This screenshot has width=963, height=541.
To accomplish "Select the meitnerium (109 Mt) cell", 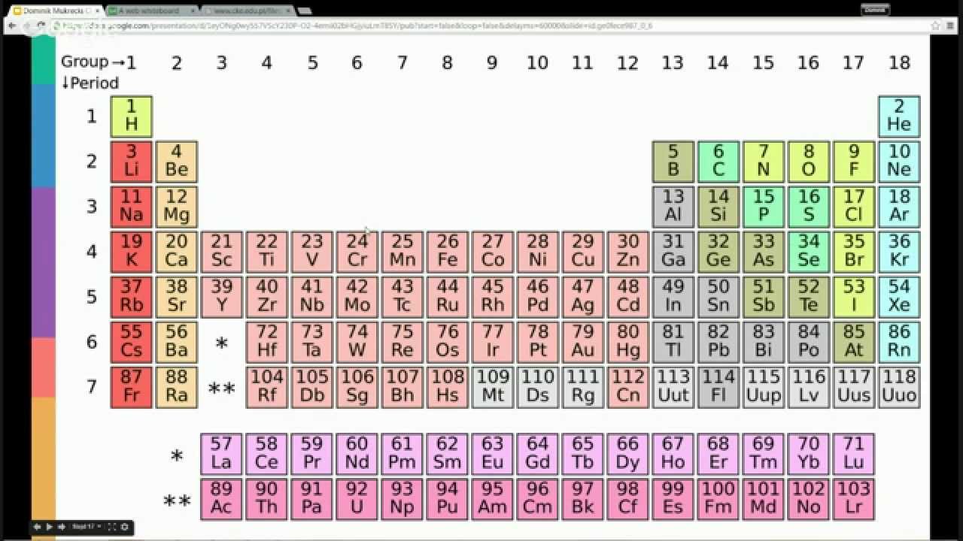I will tap(493, 387).
